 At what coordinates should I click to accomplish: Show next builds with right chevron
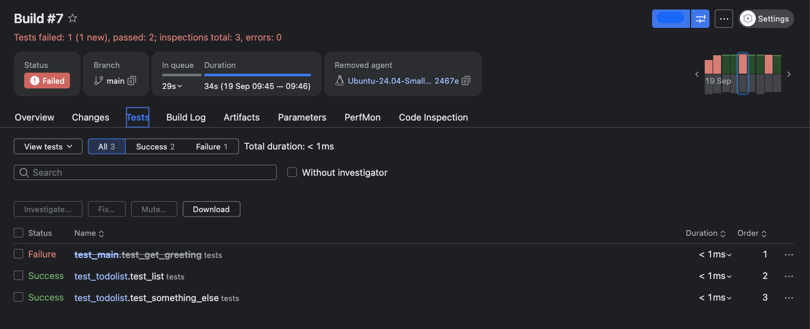tap(788, 75)
